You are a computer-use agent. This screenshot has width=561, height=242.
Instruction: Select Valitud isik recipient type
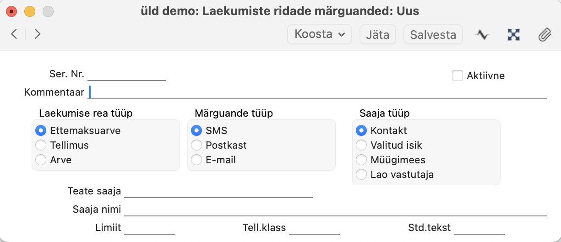(x=362, y=145)
